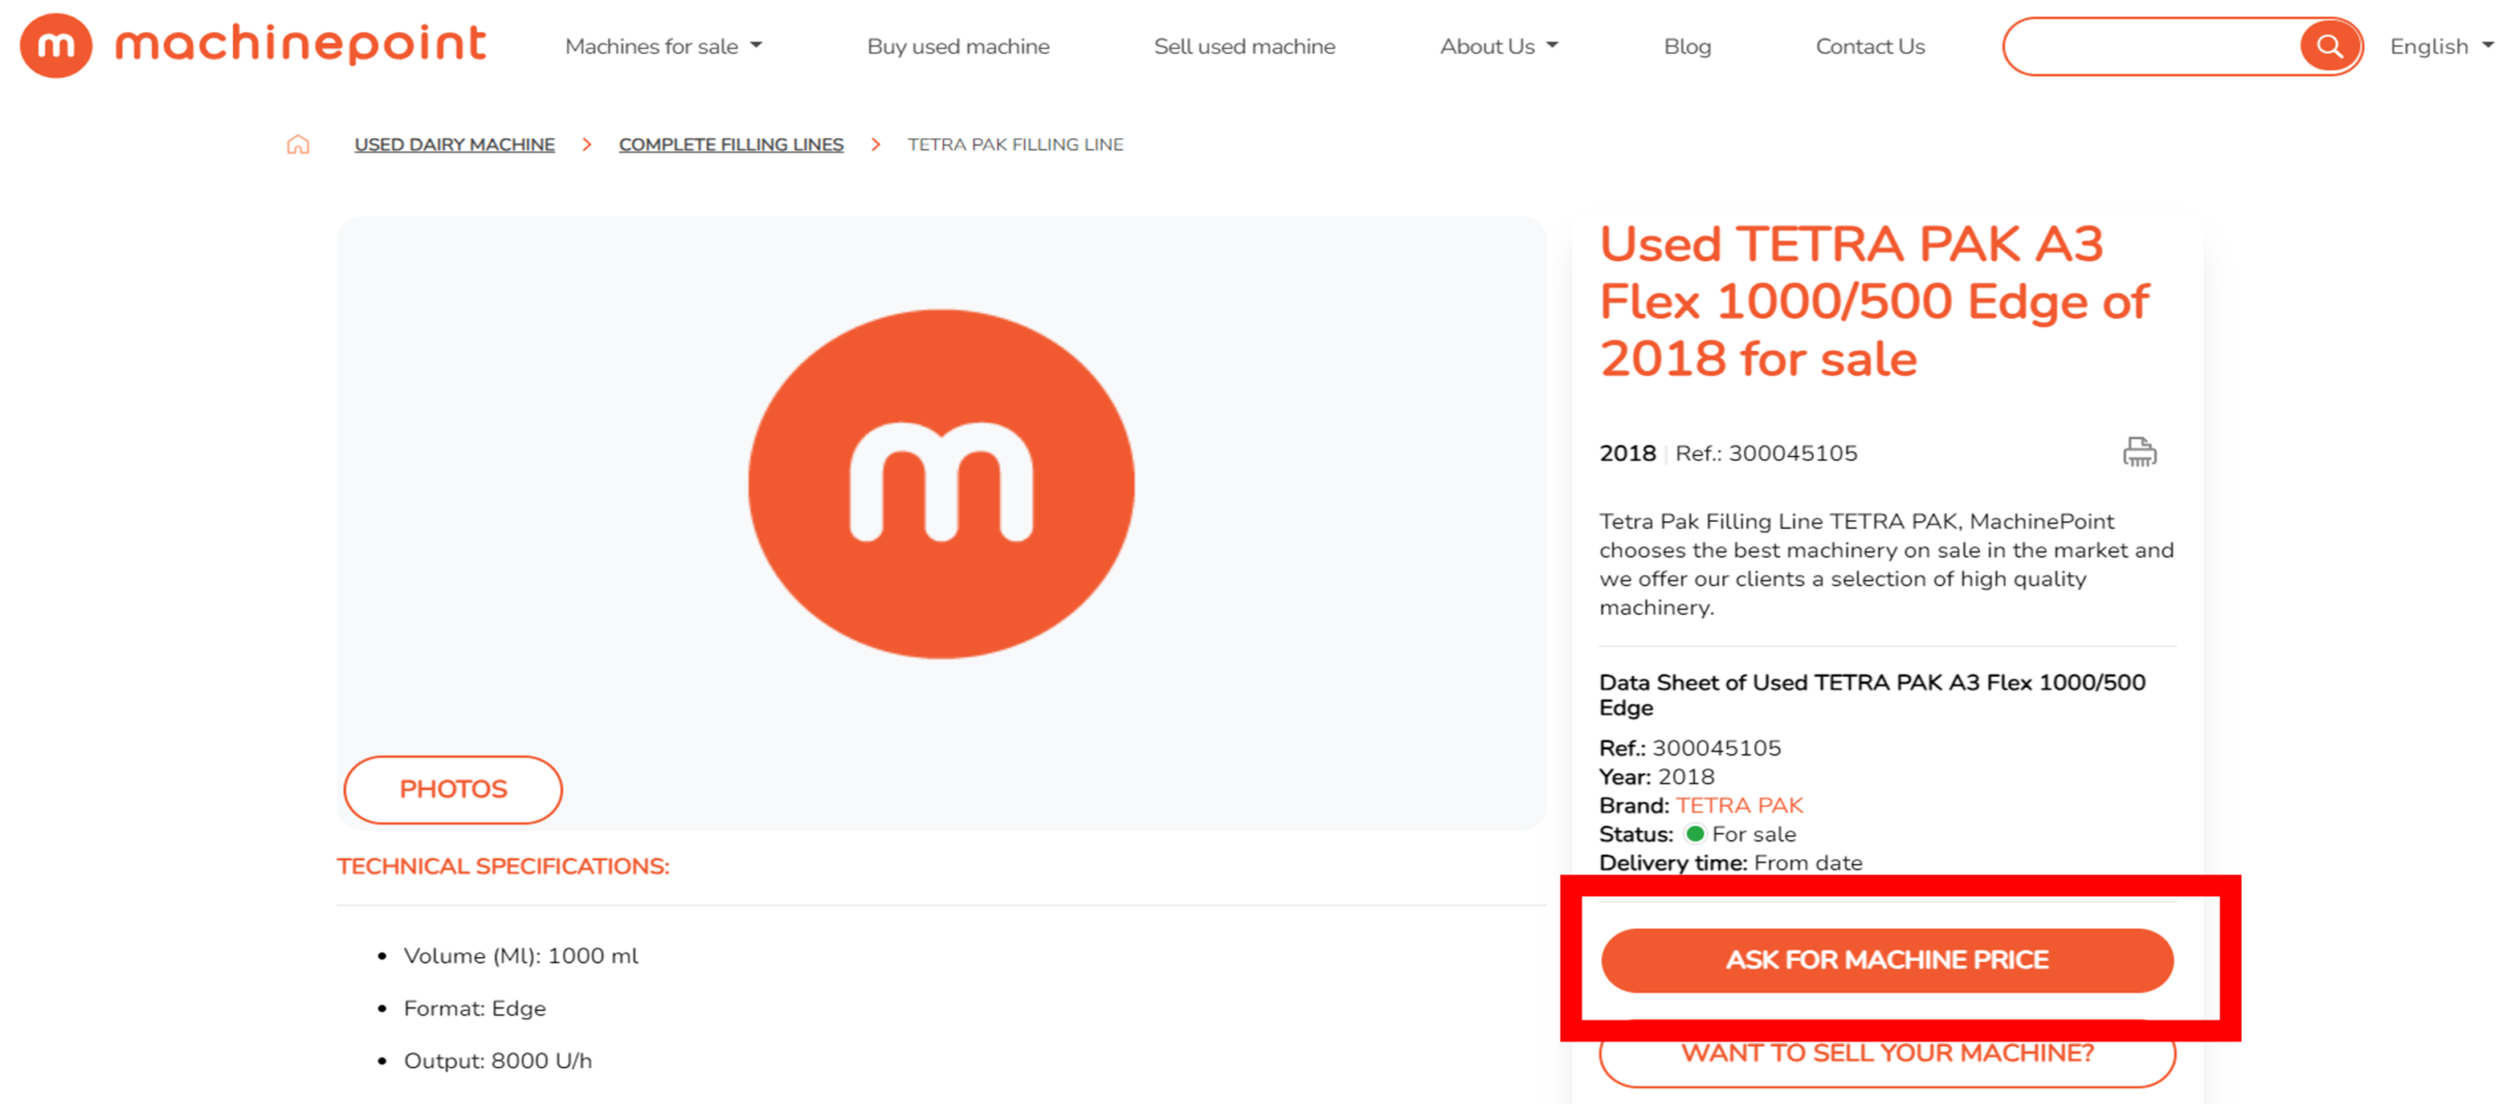Image resolution: width=2507 pixels, height=1104 pixels.
Task: Click the Complete Filling Lines breadcrumb link
Action: click(731, 144)
